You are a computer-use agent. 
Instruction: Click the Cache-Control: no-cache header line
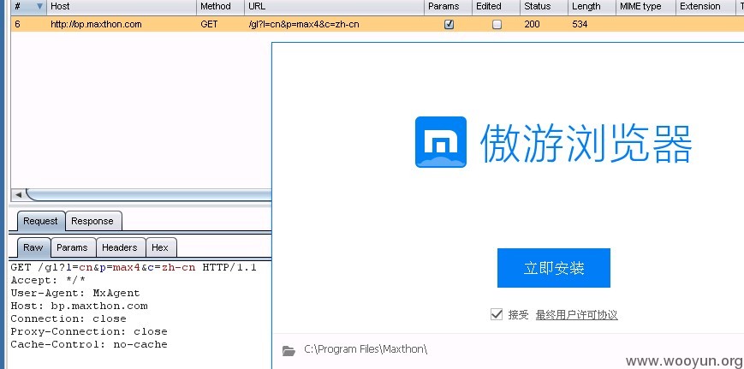[89, 344]
